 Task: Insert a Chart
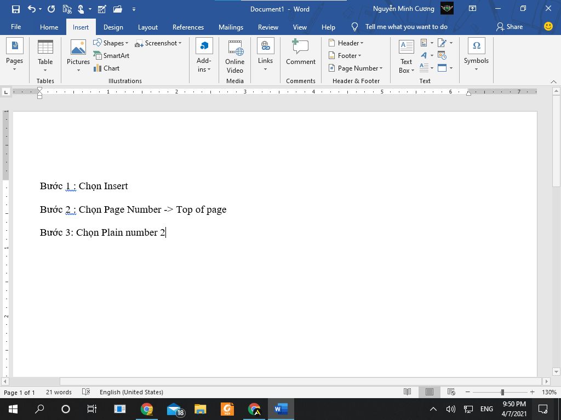pyautogui.click(x=106, y=68)
